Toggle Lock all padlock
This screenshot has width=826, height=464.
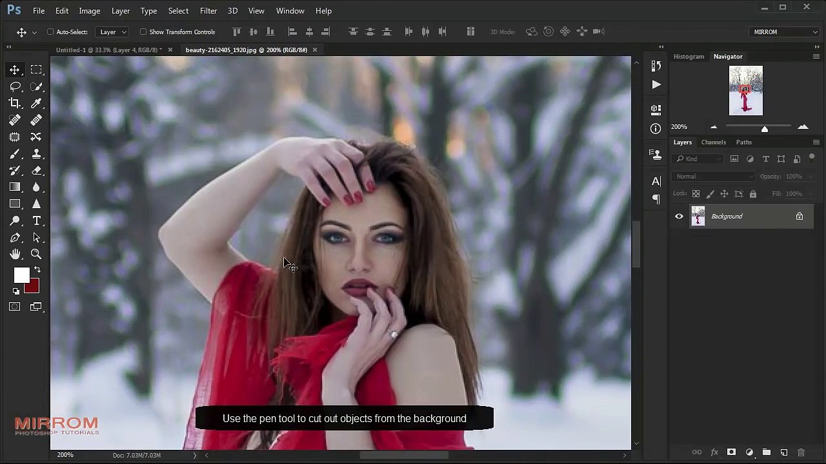753,194
